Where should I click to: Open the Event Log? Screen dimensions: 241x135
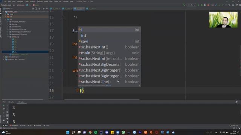click(x=234, y=126)
